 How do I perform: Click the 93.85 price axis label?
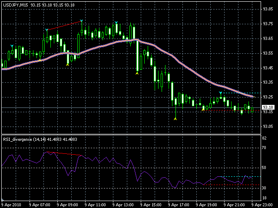click(268, 9)
